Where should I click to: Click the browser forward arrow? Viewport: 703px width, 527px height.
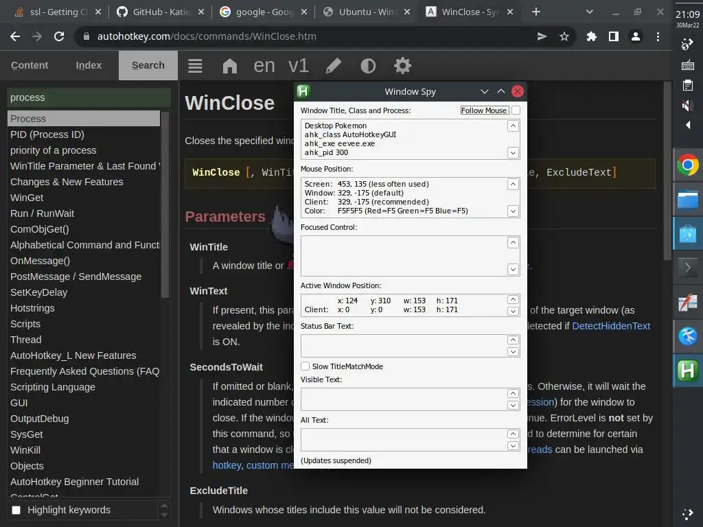pyautogui.click(x=37, y=36)
